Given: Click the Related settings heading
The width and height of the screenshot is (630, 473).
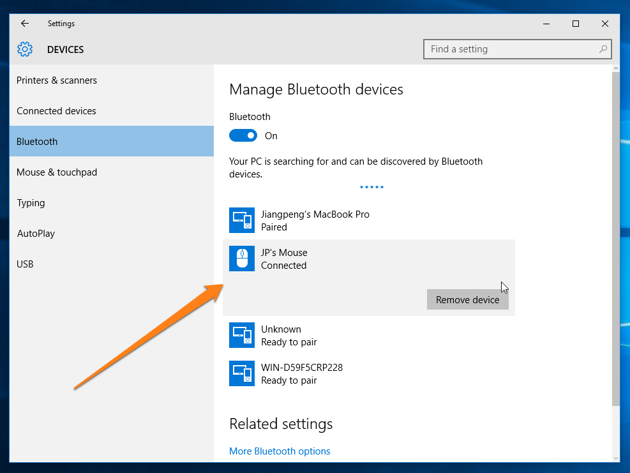Looking at the screenshot, I should tap(281, 424).
